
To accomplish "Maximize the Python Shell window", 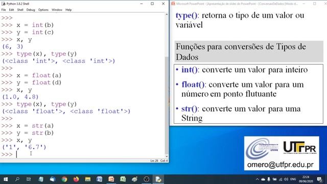I will coord(152,4).
